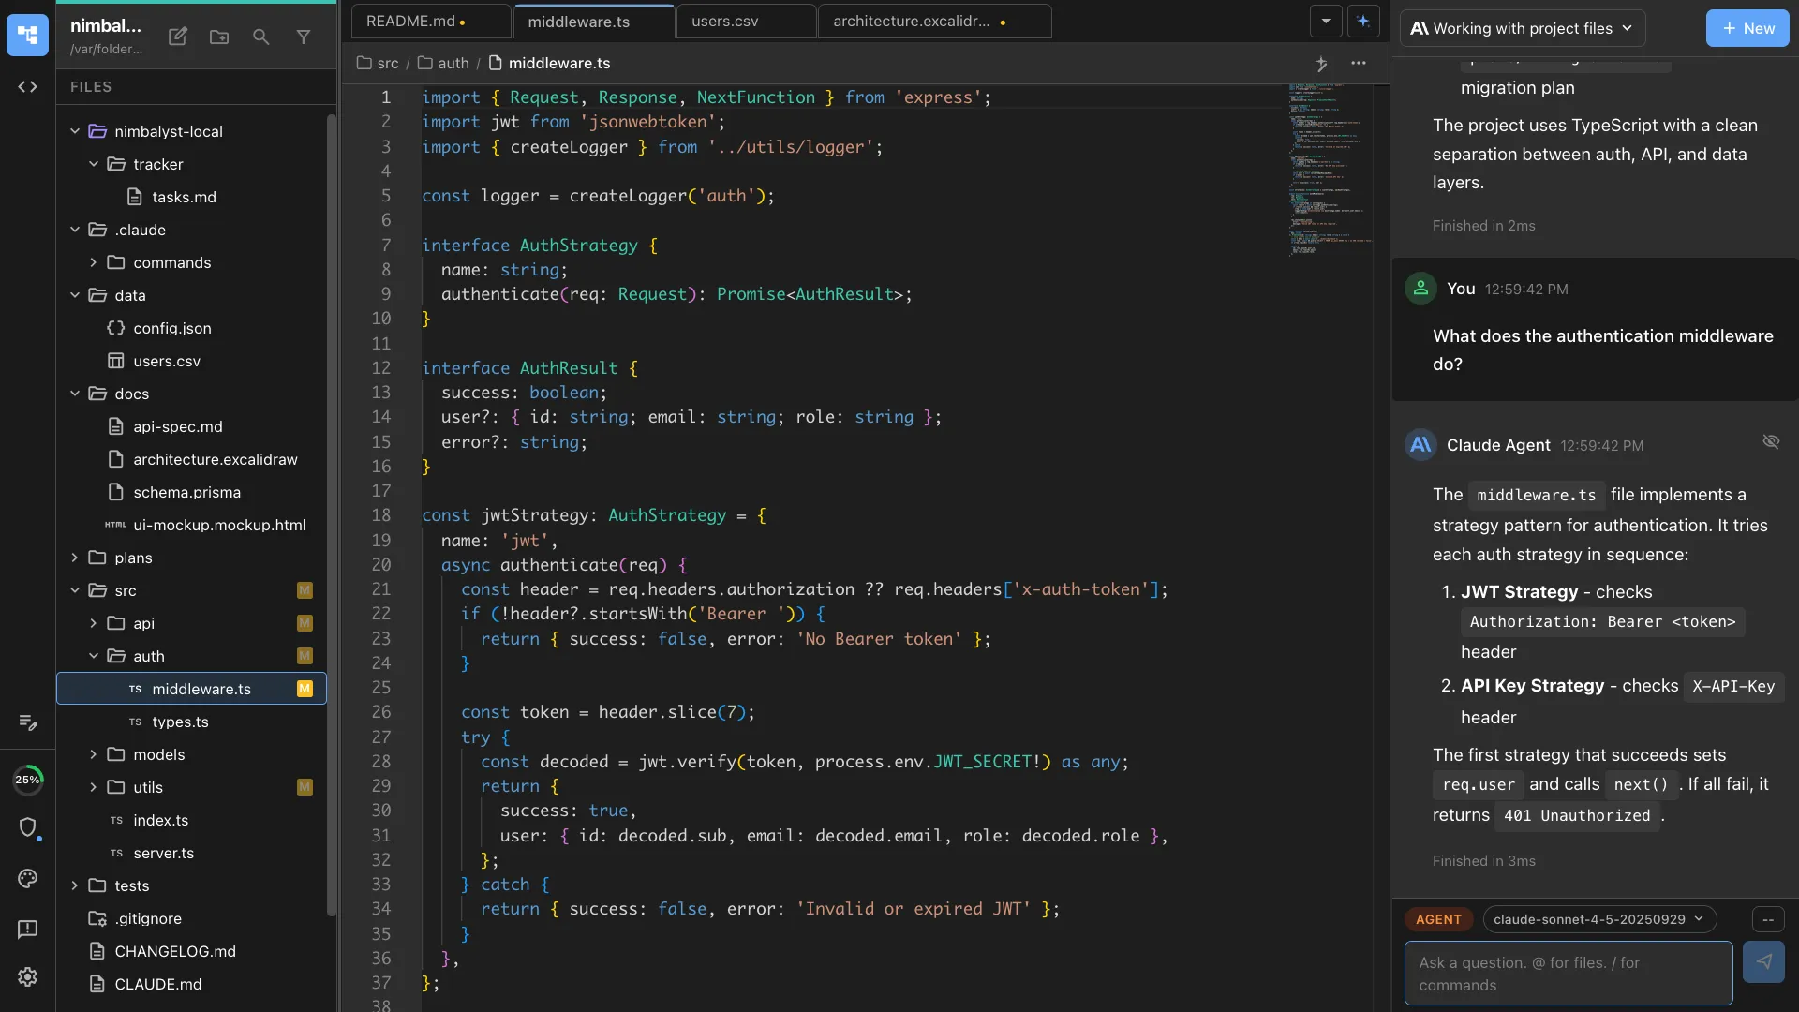This screenshot has height=1012, width=1799.
Task: Open the code view icon in the left rail
Action: point(27,87)
